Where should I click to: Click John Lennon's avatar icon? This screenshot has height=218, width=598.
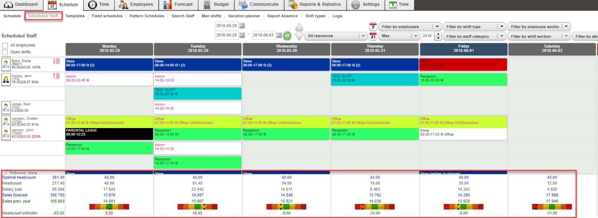point(6,133)
